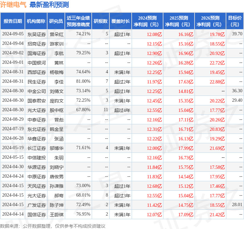This screenshot has width=244, height=229.
Task: Click accuracy value 74.64%
Action: tap(83, 72)
